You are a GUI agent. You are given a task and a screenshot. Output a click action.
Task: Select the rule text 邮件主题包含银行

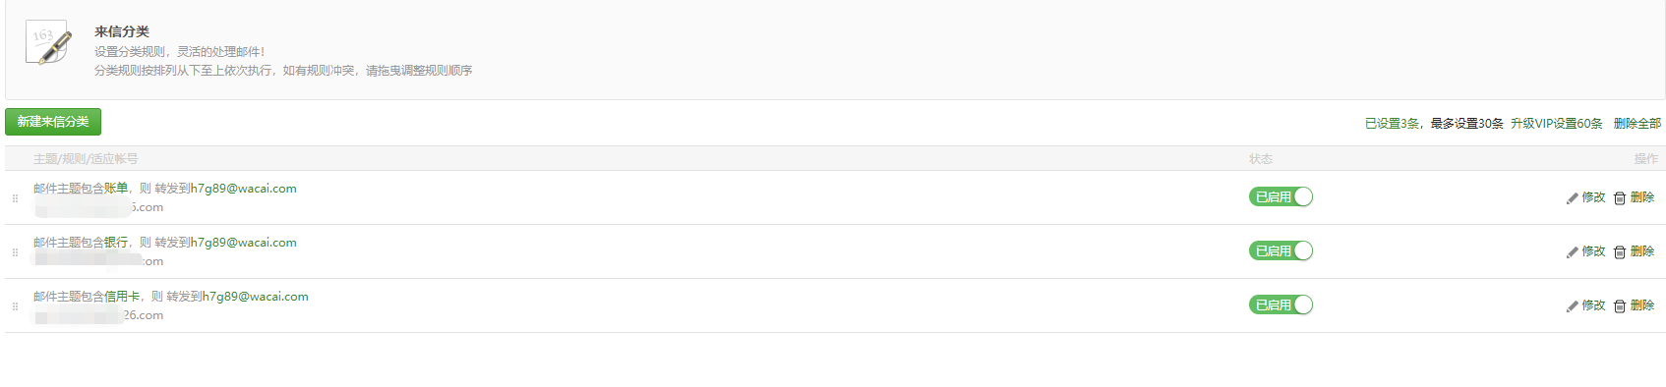click(81, 242)
